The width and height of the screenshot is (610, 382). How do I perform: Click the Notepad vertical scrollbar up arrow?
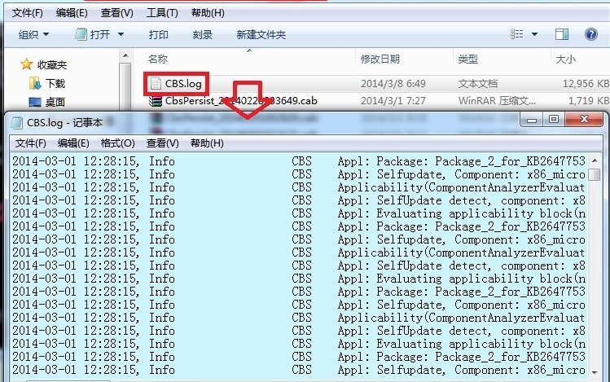pyautogui.click(x=595, y=160)
